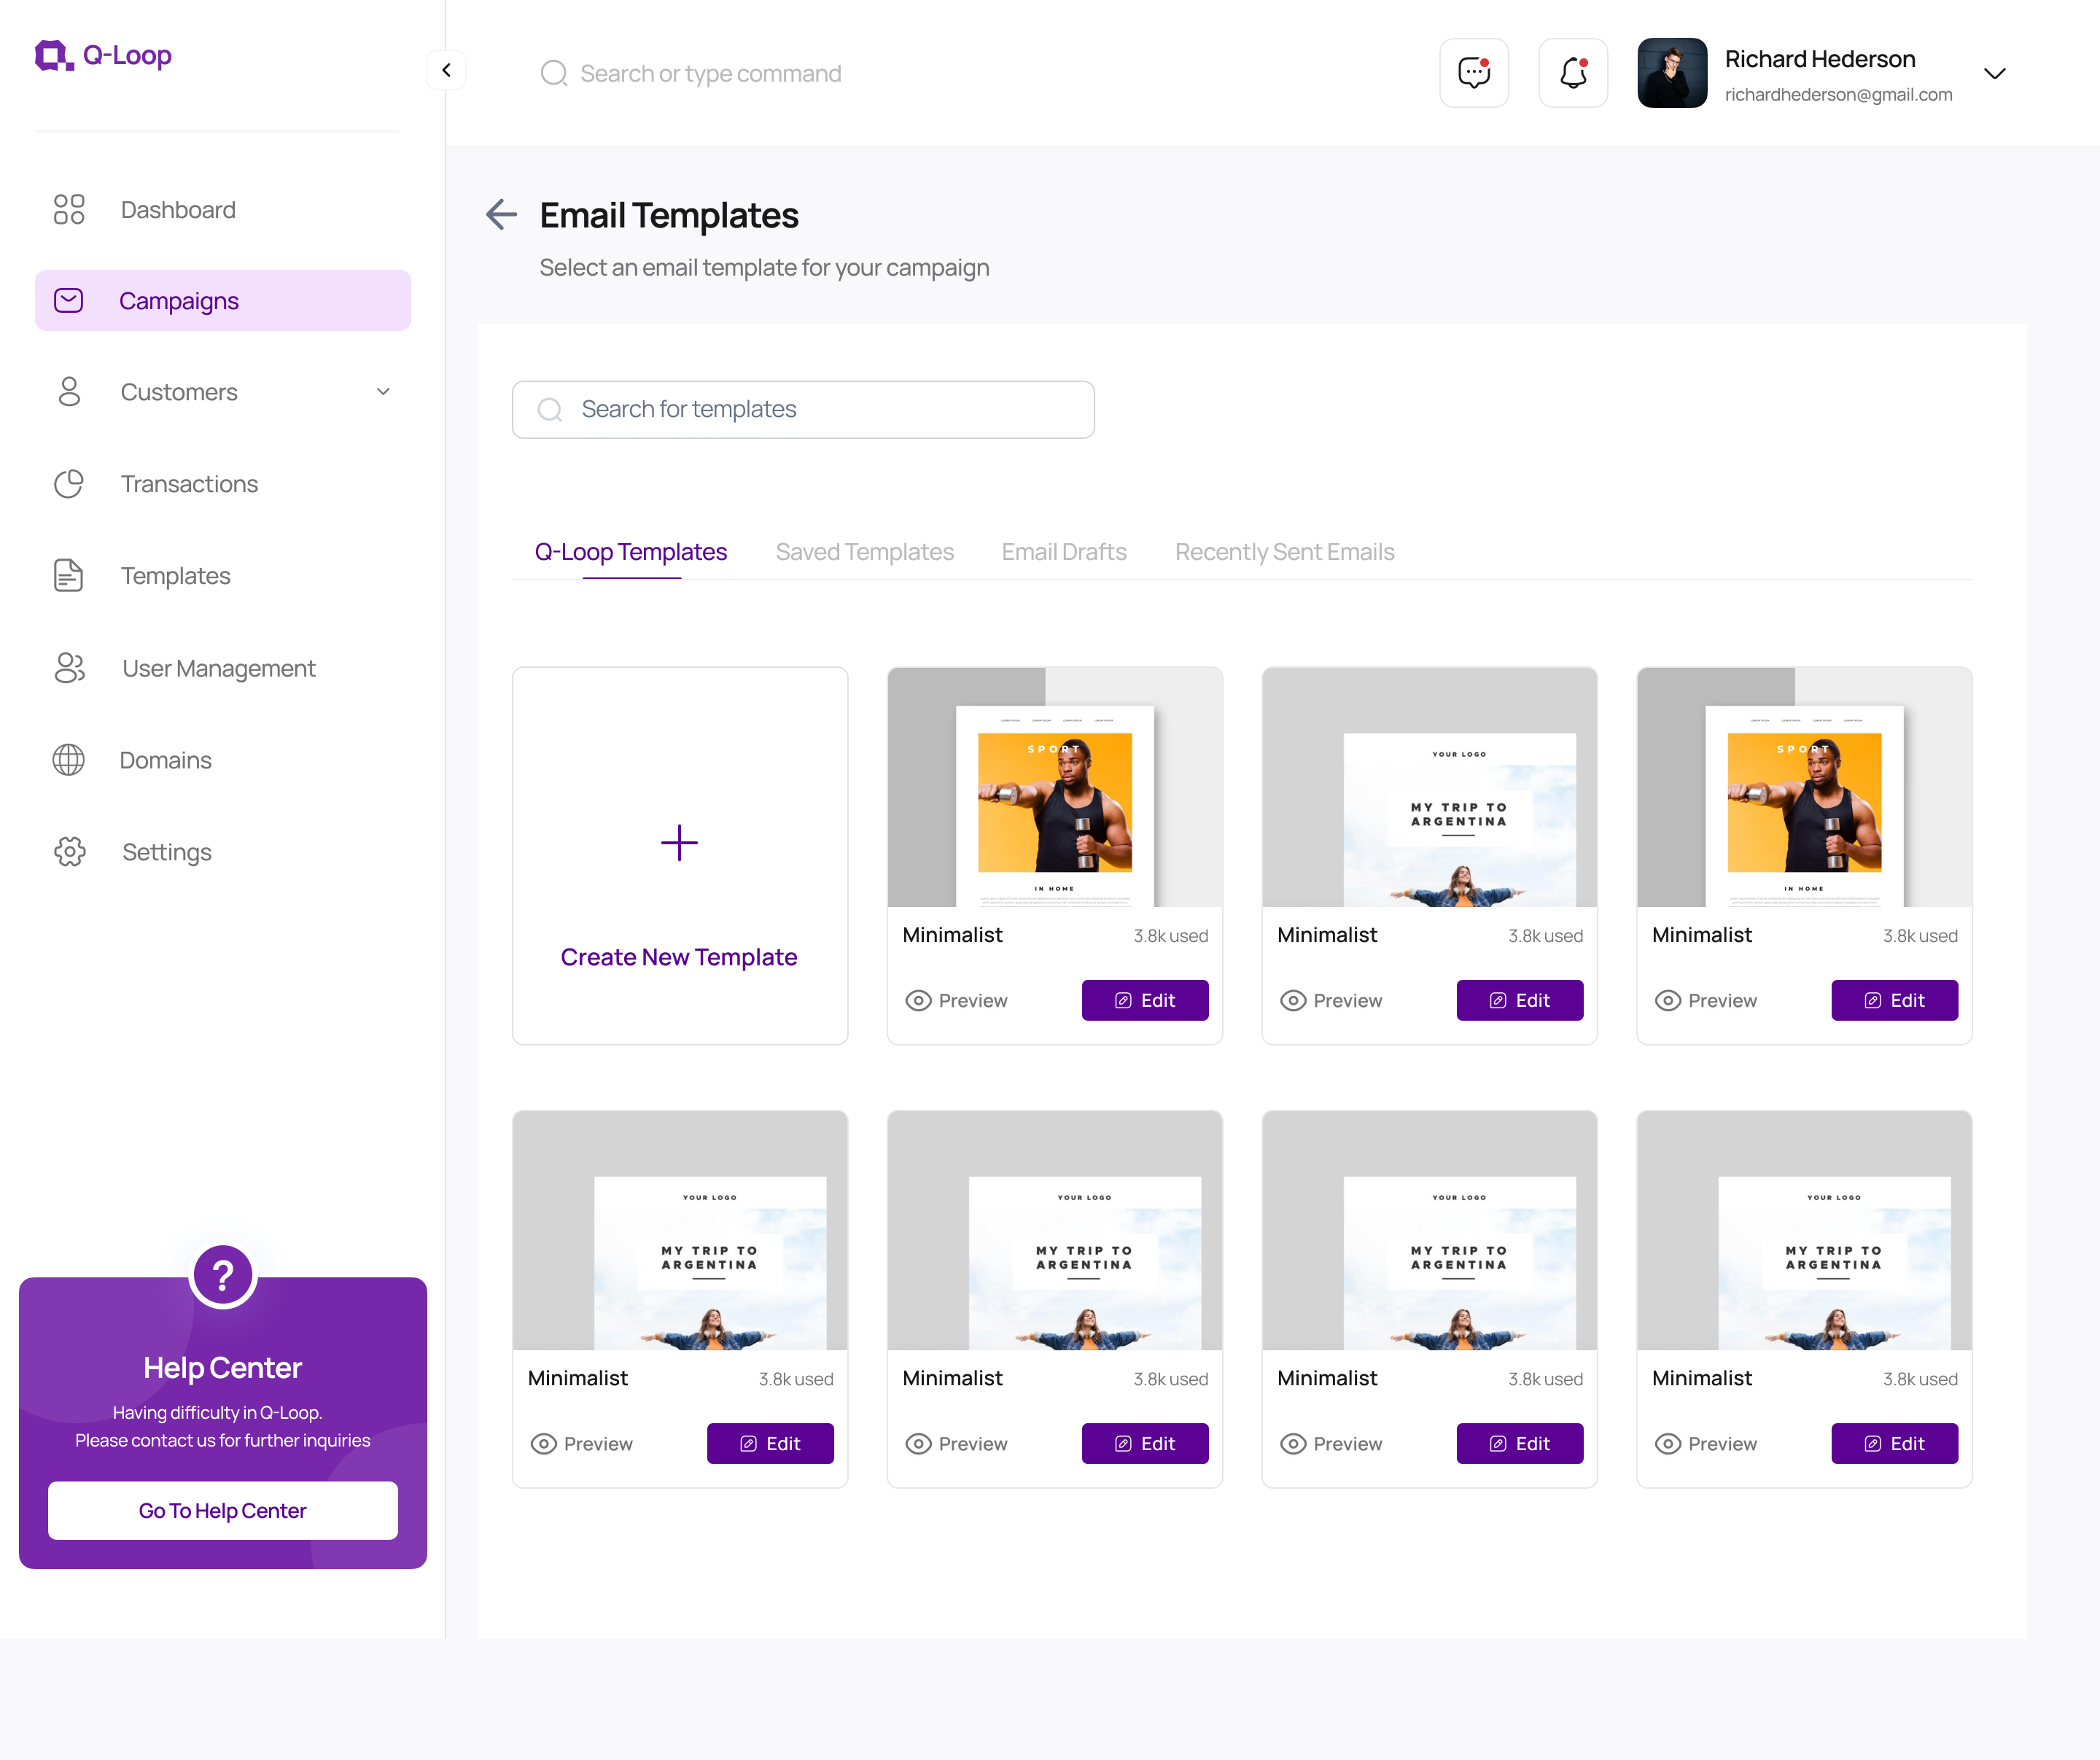This screenshot has width=2100, height=1760.
Task: Edit the last template in the bottom row
Action: coord(1895,1443)
